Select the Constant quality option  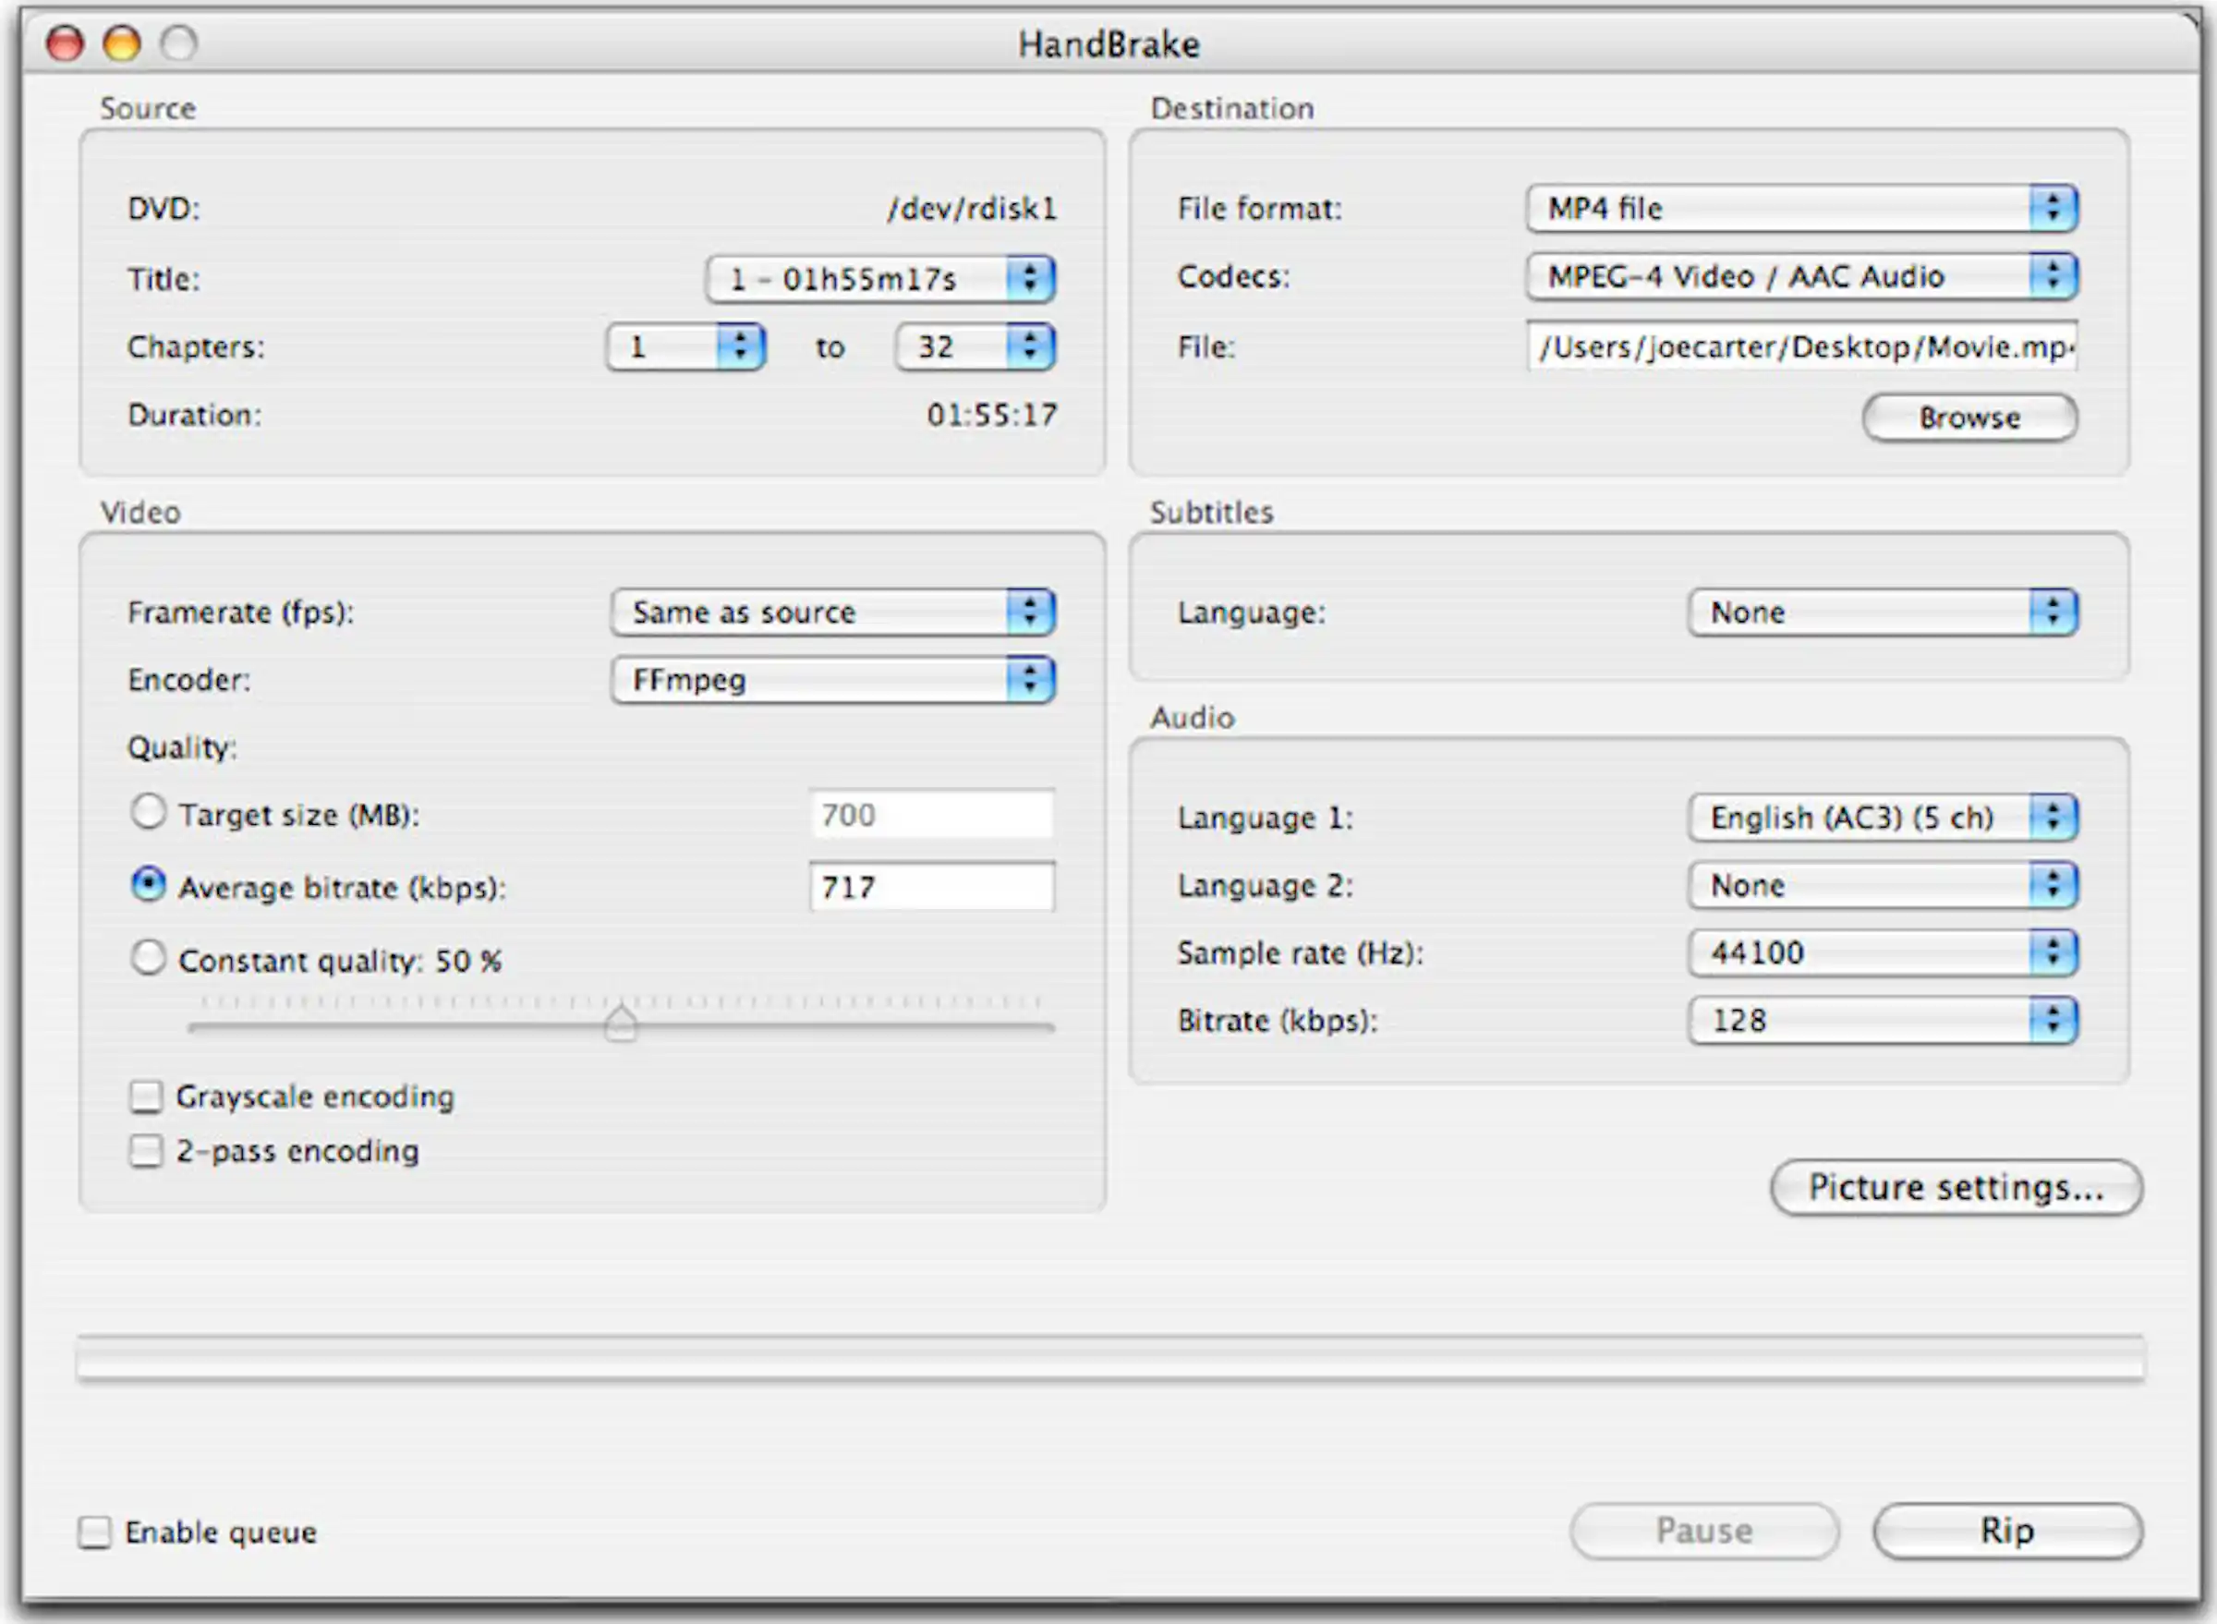[x=150, y=959]
